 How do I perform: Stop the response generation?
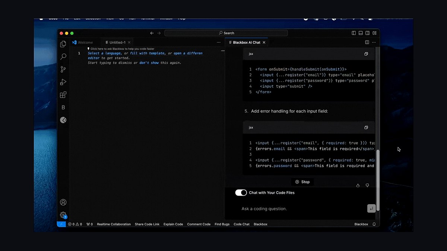(x=302, y=182)
